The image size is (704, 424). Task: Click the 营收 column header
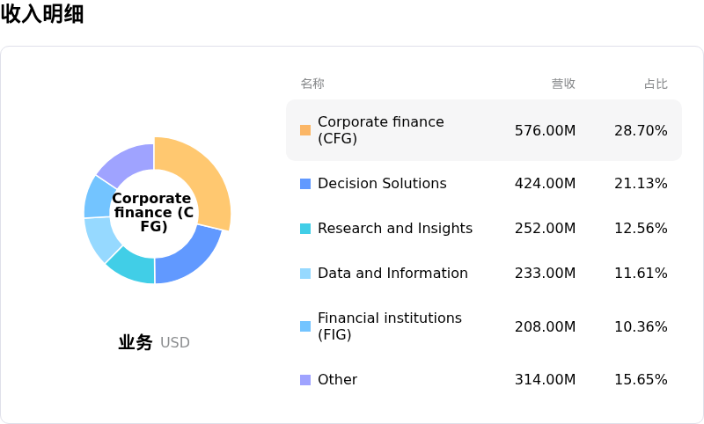point(563,84)
